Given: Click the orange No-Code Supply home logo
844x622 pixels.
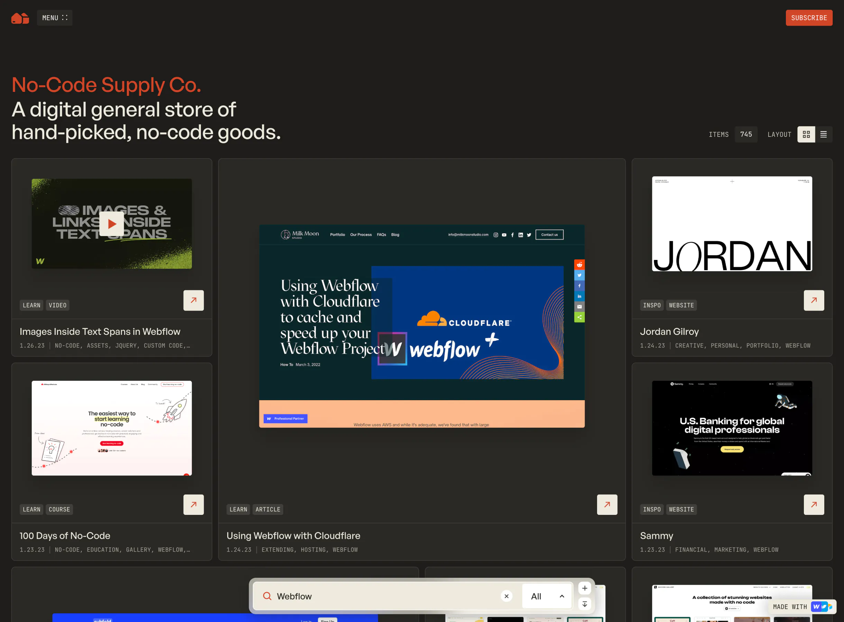Looking at the screenshot, I should pos(20,18).
